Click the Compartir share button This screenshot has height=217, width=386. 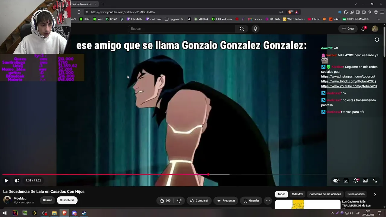pyautogui.click(x=199, y=200)
